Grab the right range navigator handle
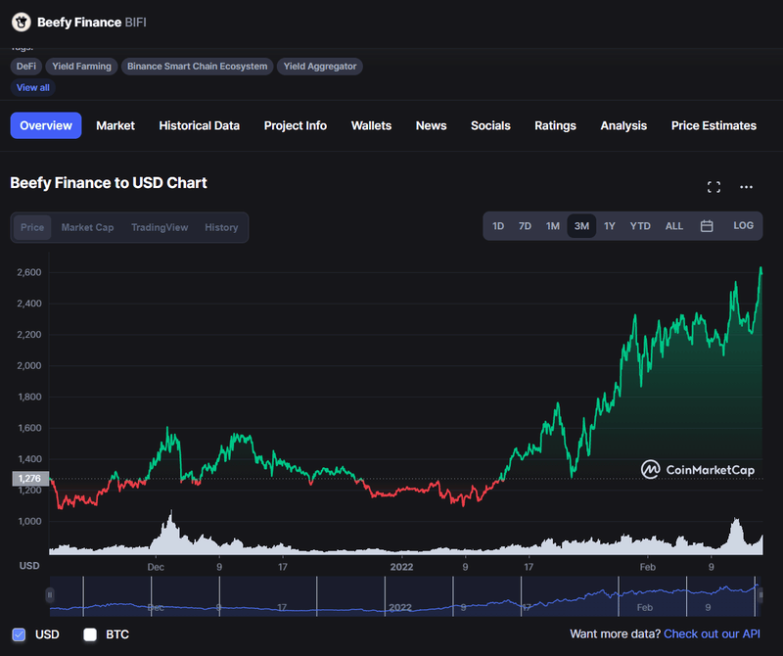 tap(760, 594)
